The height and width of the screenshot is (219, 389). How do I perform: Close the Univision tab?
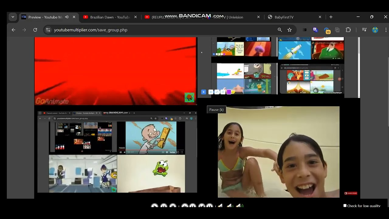[258, 17]
